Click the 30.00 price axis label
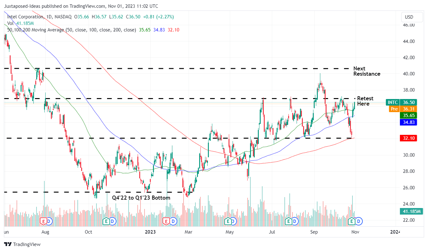428x251 pixels. coord(408,155)
